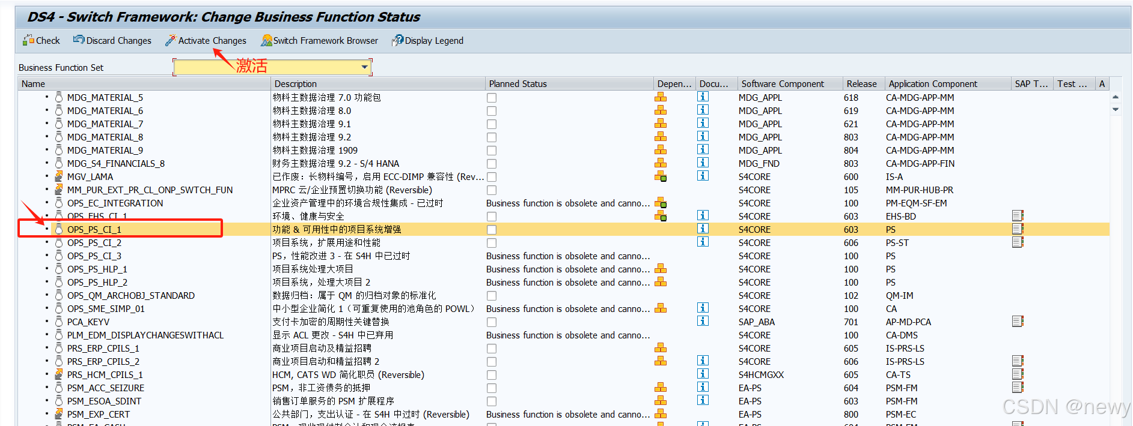Screen dimensions: 1133x426
Task: Click business function icon beside MM_PUR_EXT_PR_CL_ONP_SWTCH_FUN
Action: pyautogui.click(x=59, y=190)
